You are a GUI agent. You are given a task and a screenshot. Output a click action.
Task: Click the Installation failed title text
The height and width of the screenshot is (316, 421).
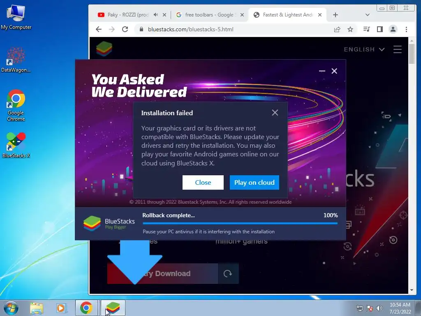pos(167,113)
